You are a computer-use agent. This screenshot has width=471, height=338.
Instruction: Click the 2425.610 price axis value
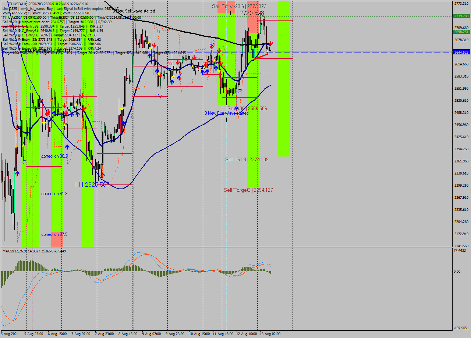coord(461,137)
